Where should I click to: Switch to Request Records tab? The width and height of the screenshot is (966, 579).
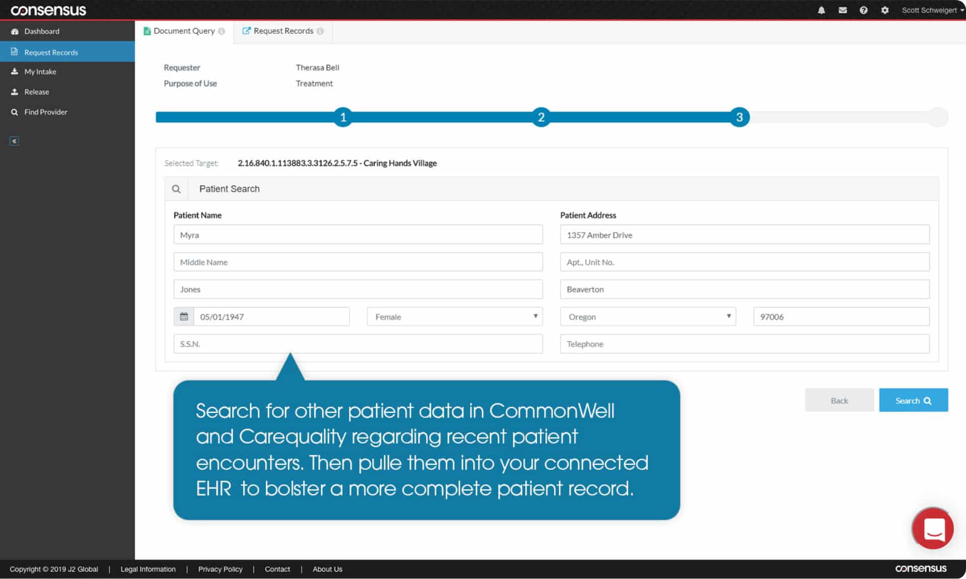tap(283, 31)
